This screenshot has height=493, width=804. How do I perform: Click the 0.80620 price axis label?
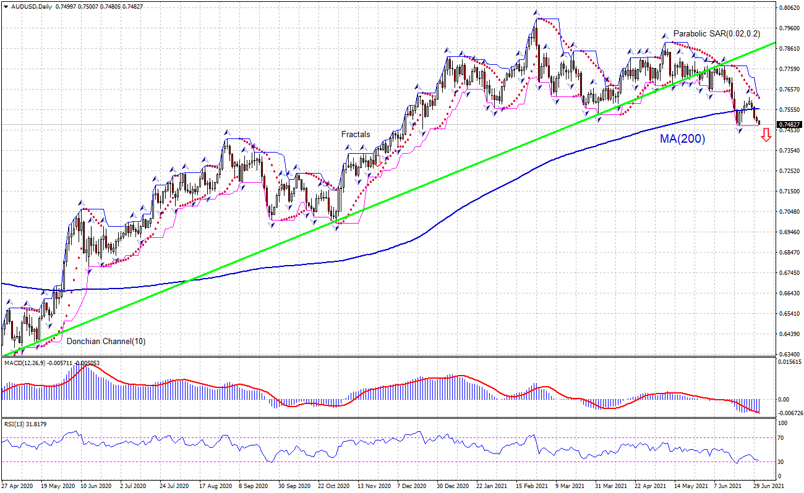tap(789, 8)
